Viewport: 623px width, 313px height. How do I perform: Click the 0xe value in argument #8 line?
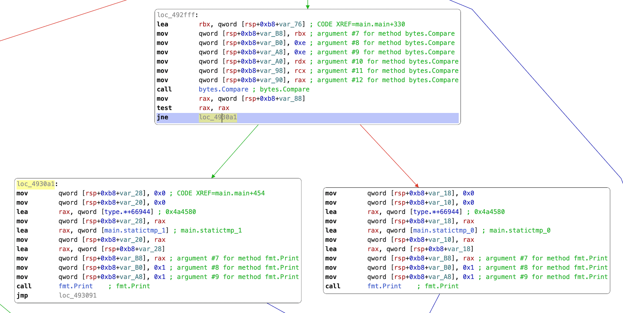pyautogui.click(x=300, y=43)
